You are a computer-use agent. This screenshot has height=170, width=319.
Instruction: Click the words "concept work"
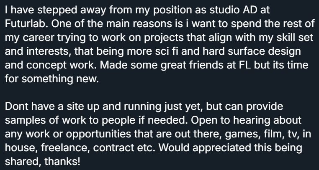click(x=61, y=65)
